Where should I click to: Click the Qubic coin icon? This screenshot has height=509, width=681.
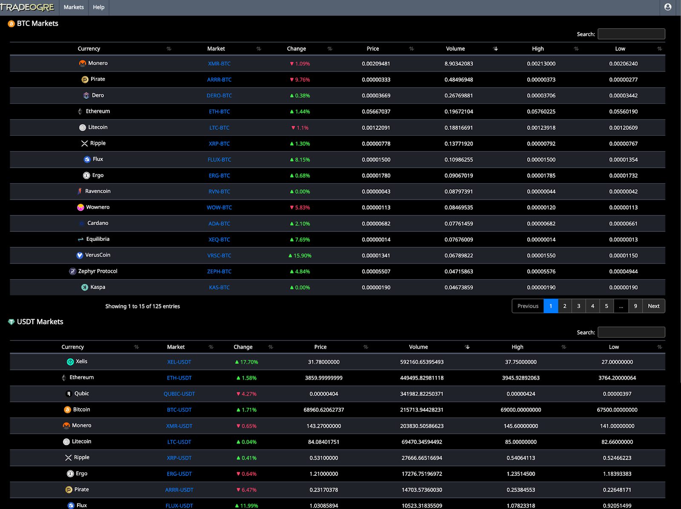tap(69, 394)
